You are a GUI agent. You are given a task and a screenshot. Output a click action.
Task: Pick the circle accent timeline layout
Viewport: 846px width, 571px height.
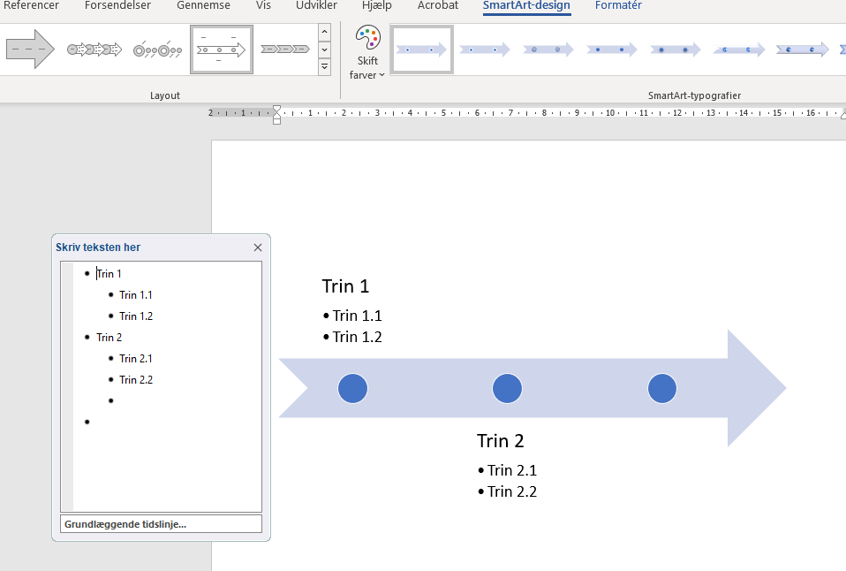[157, 49]
